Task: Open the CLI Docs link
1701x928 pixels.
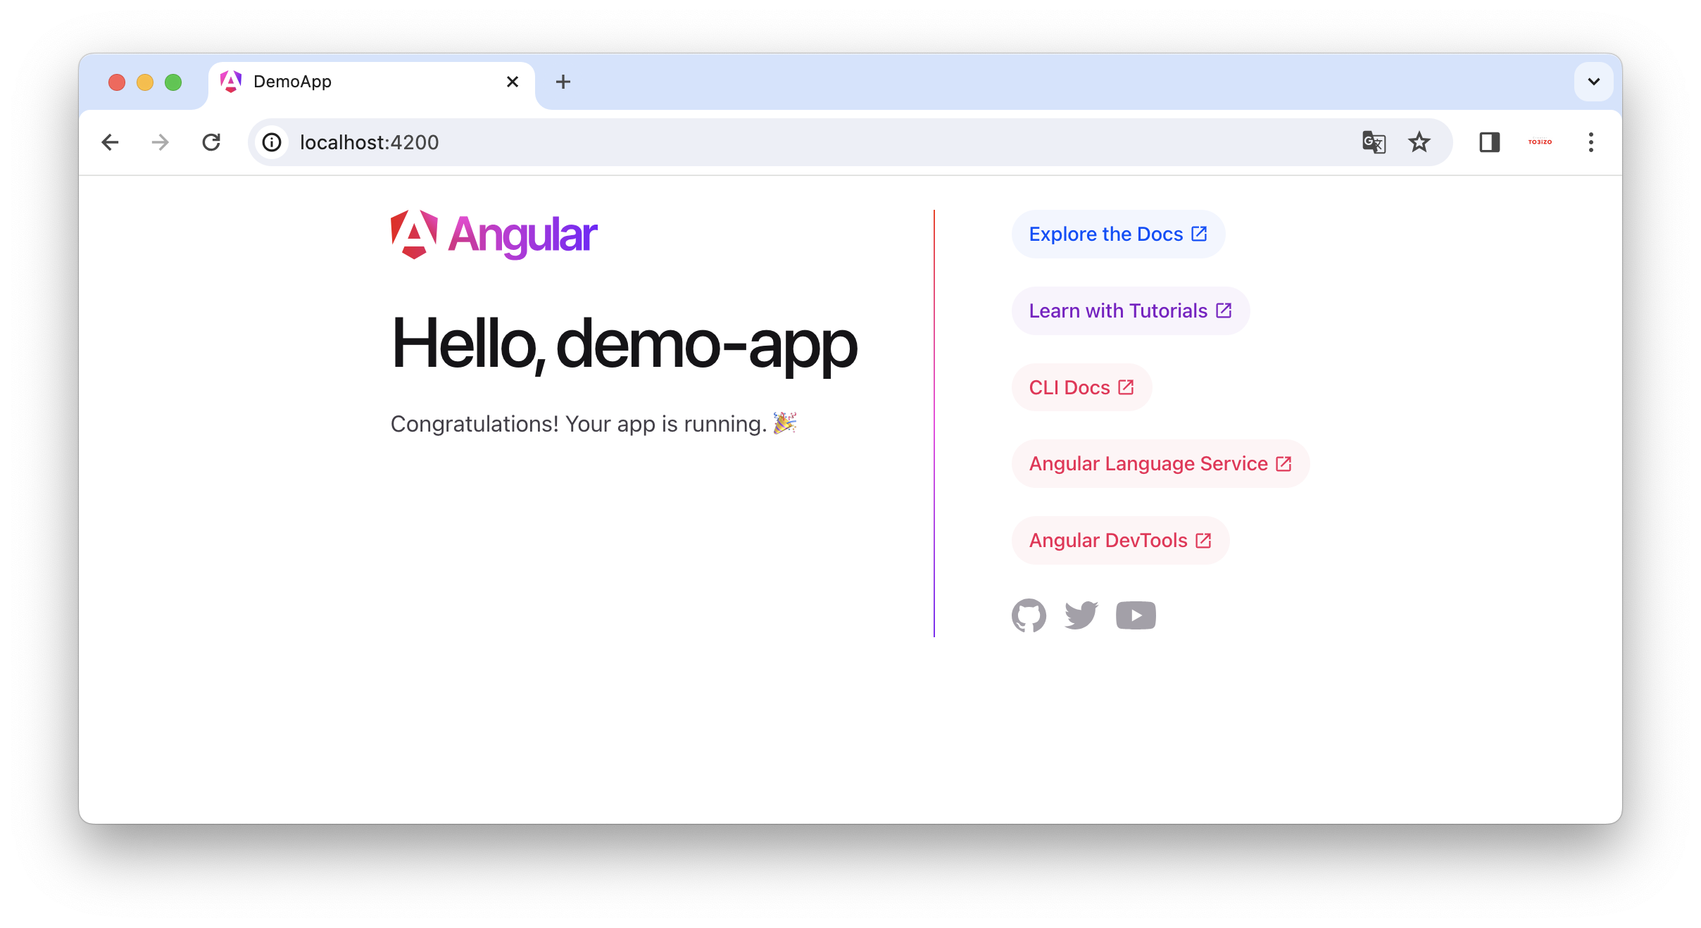Action: click(1081, 387)
